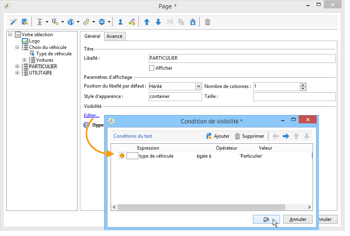Screen dimensions: 350x236
Task: Select Type de véhicule tree item
Action: pos(54,54)
